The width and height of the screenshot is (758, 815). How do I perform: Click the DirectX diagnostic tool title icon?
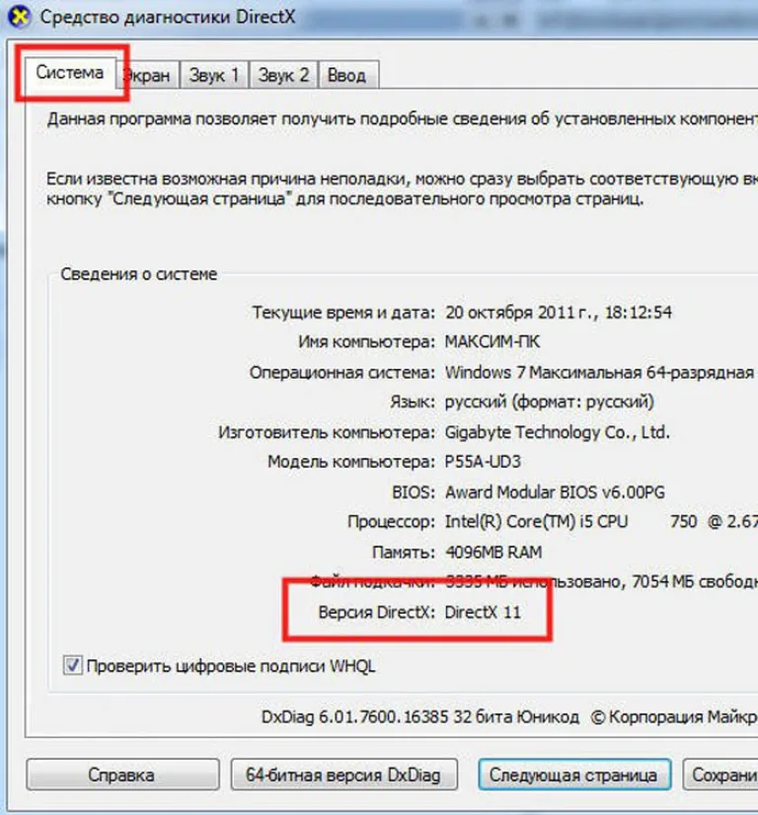(19, 17)
